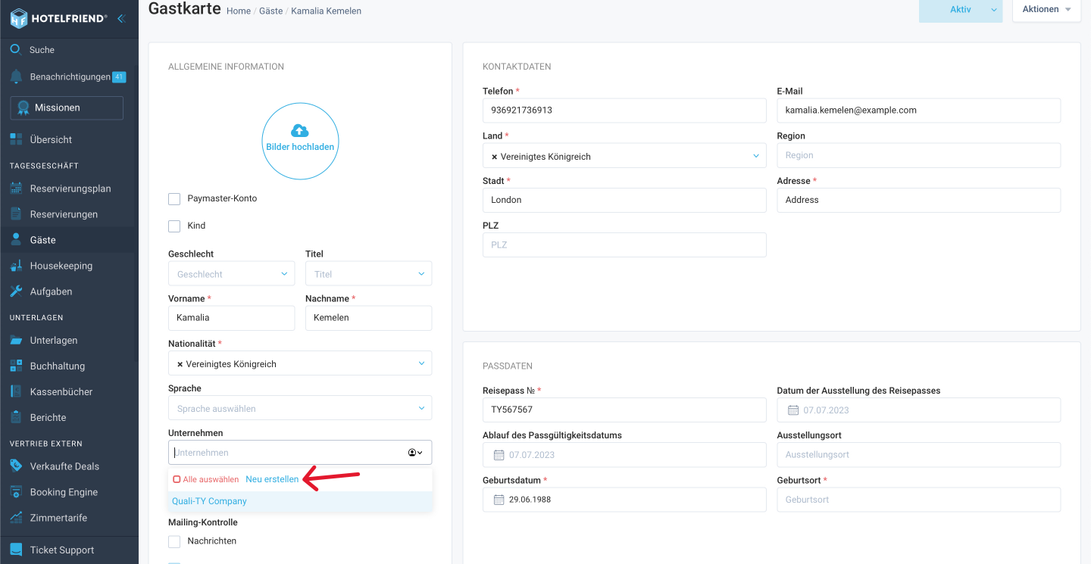Open the Geschlecht dropdown
Screen dimensions: 1091x564
click(x=231, y=274)
